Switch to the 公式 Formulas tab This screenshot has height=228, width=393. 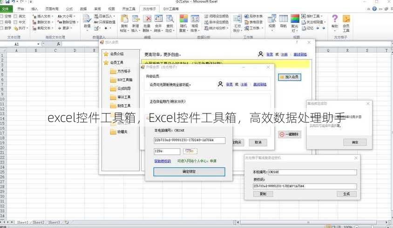(69, 9)
